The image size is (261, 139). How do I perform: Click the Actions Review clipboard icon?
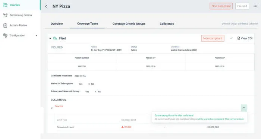pos(5,25)
